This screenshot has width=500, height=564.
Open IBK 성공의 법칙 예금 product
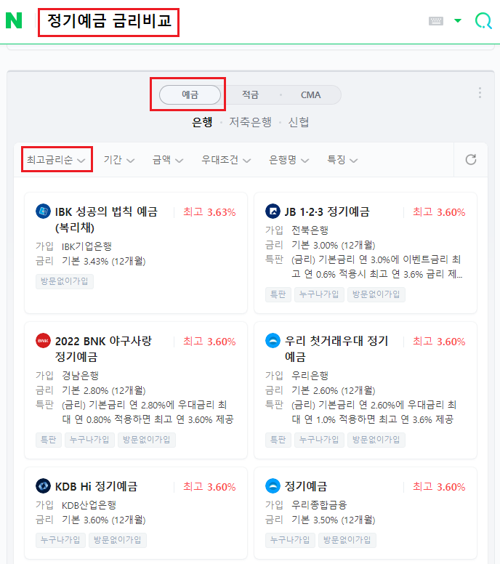point(106,219)
